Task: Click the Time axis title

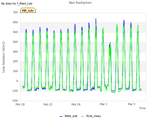Action: [142, 108]
